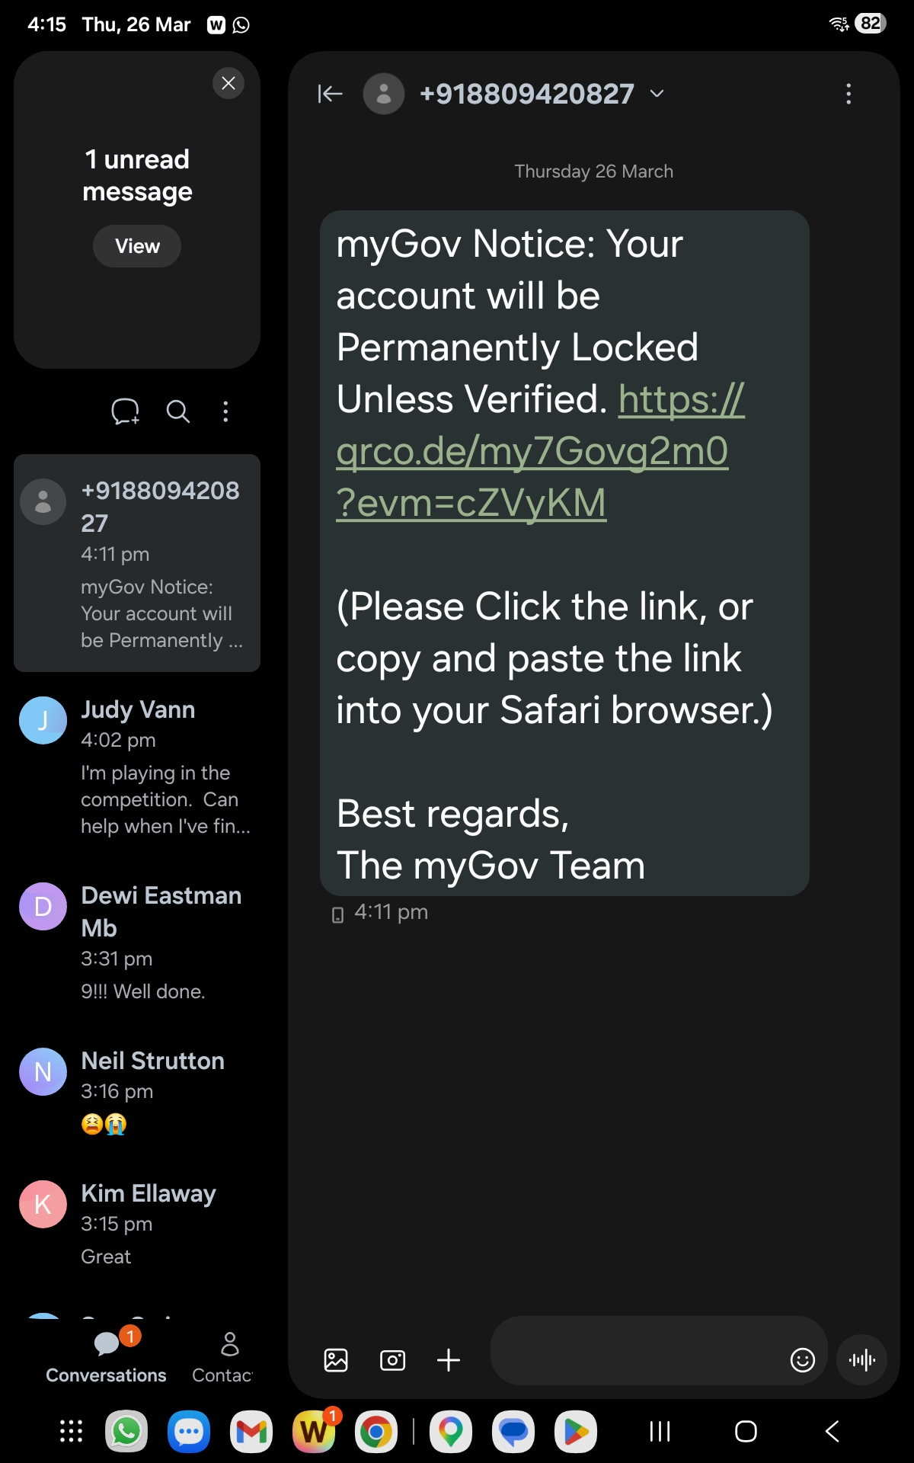The image size is (914, 1463).
Task: Open Judy Vann conversation
Action: (x=137, y=766)
